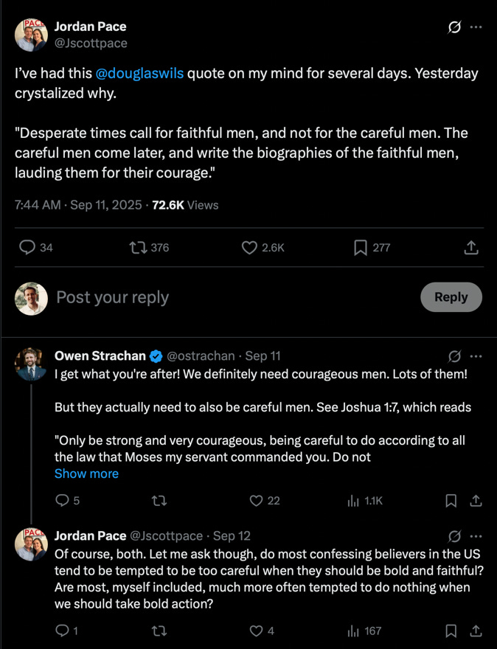Bookmark the main post with 277 bookmarks
Image resolution: width=497 pixels, height=649 pixels.
click(x=361, y=248)
